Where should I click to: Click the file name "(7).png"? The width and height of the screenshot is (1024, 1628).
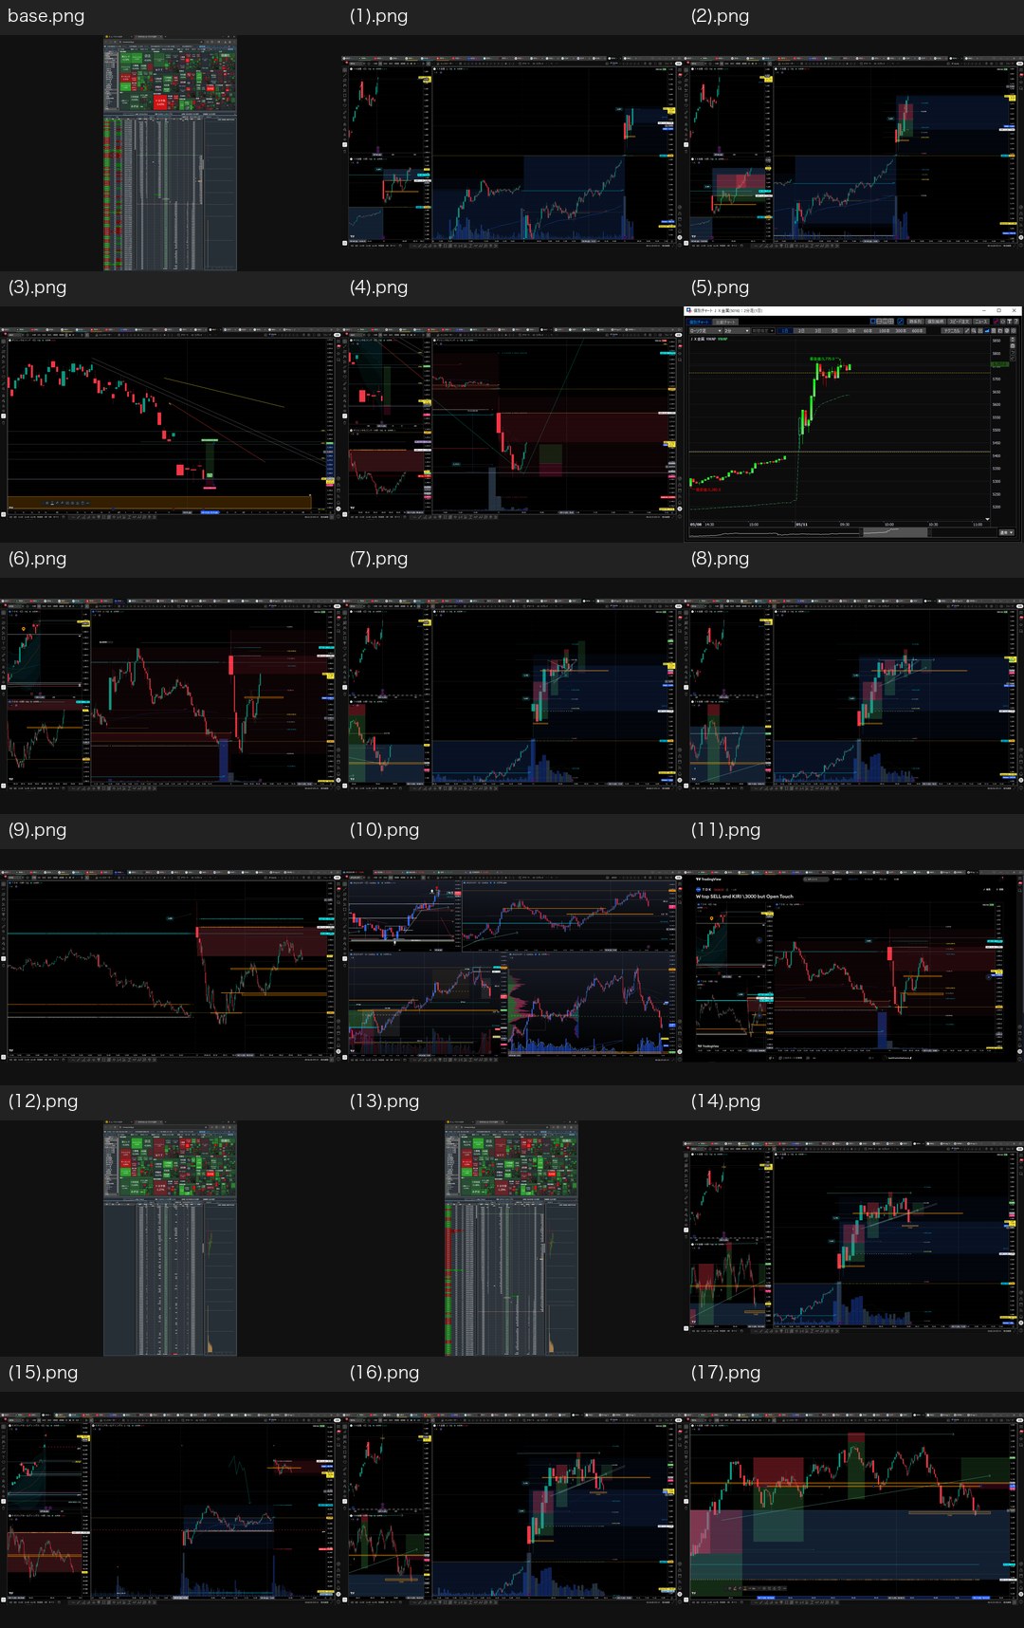tap(378, 559)
